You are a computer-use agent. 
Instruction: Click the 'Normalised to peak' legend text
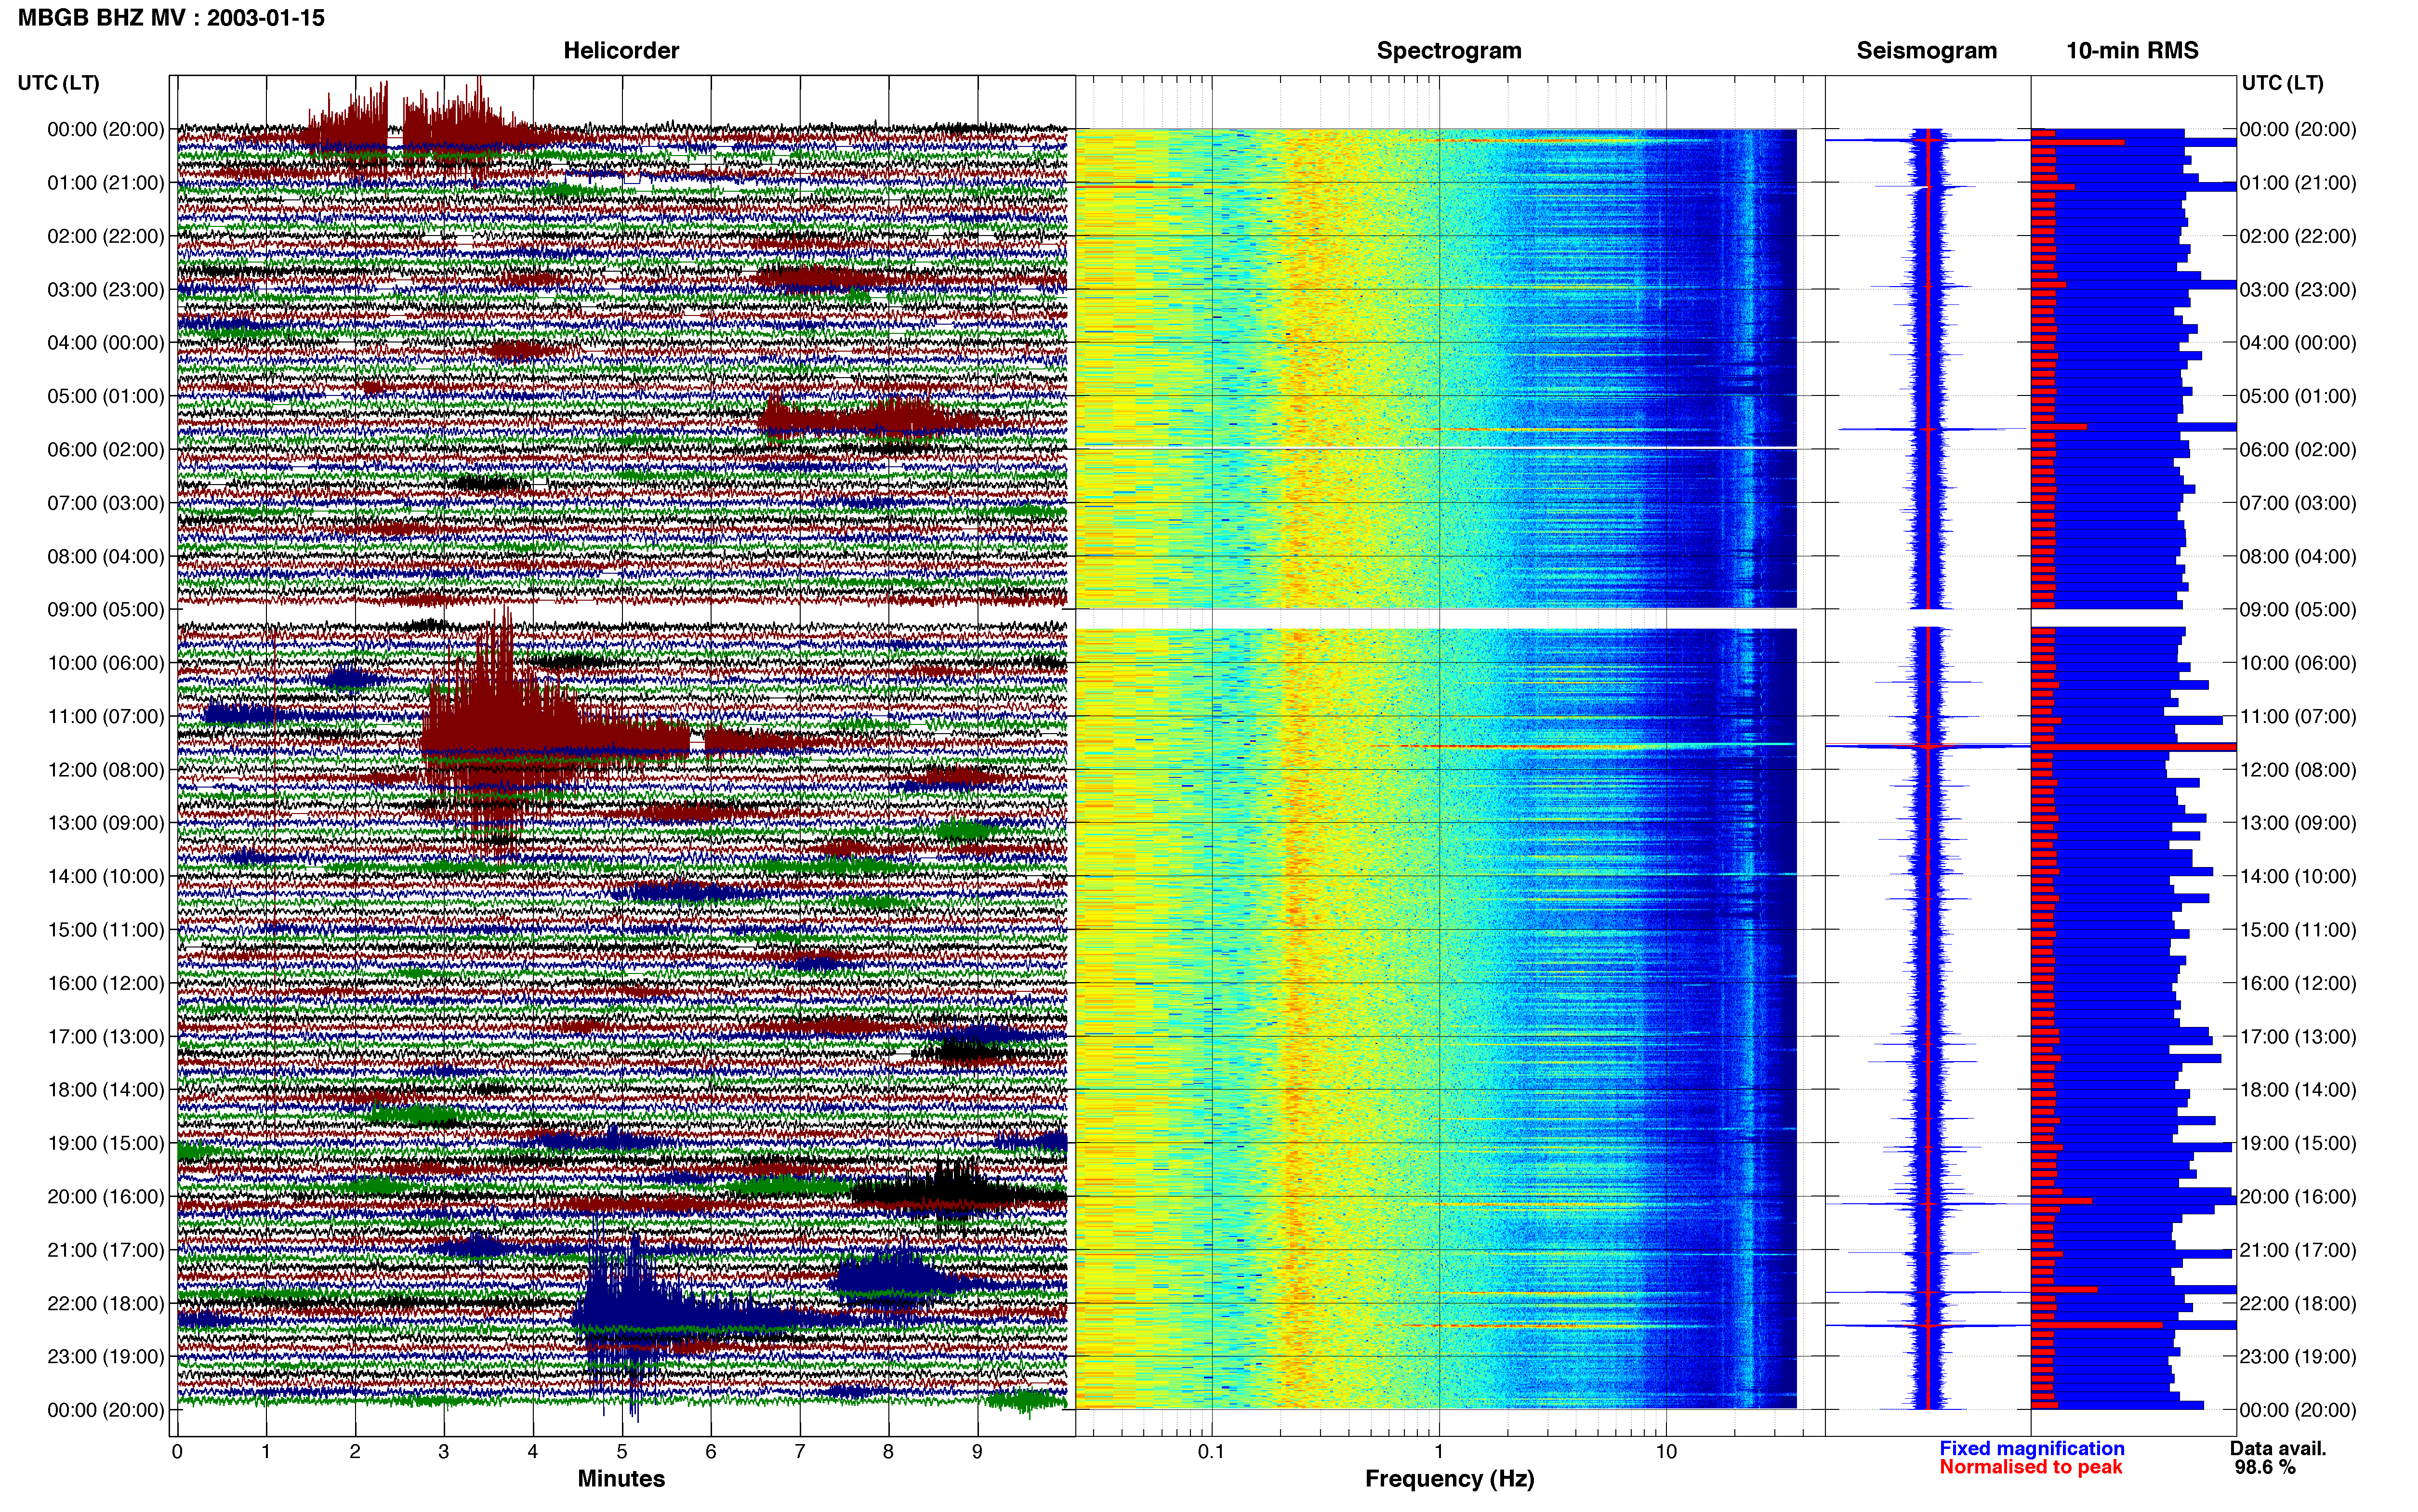click(x=2030, y=1467)
